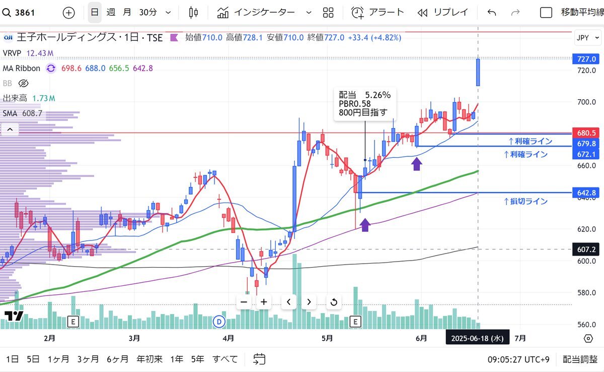Select the 5日 date range
Image resolution: width=604 pixels, height=372 pixels.
pyautogui.click(x=33, y=359)
